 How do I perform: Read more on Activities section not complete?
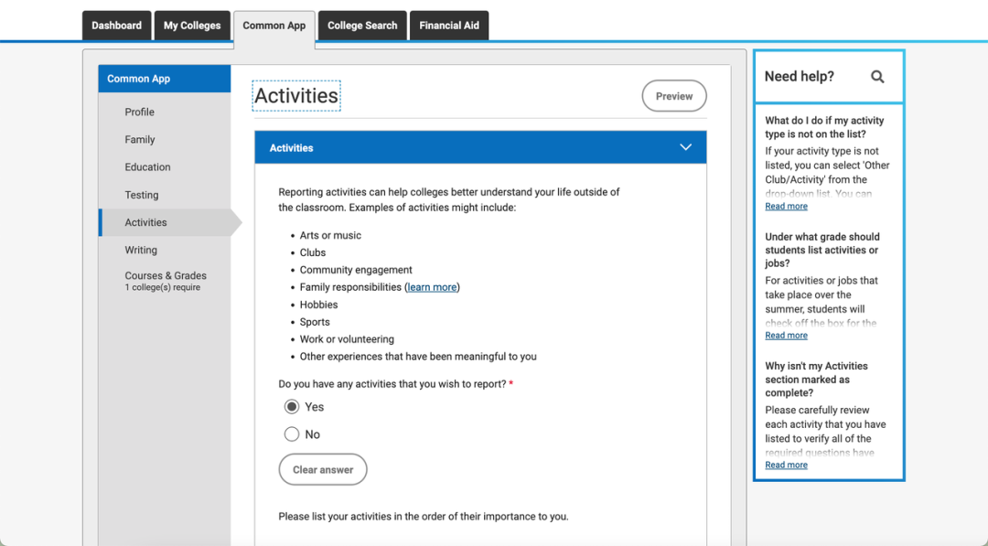pyautogui.click(x=786, y=466)
